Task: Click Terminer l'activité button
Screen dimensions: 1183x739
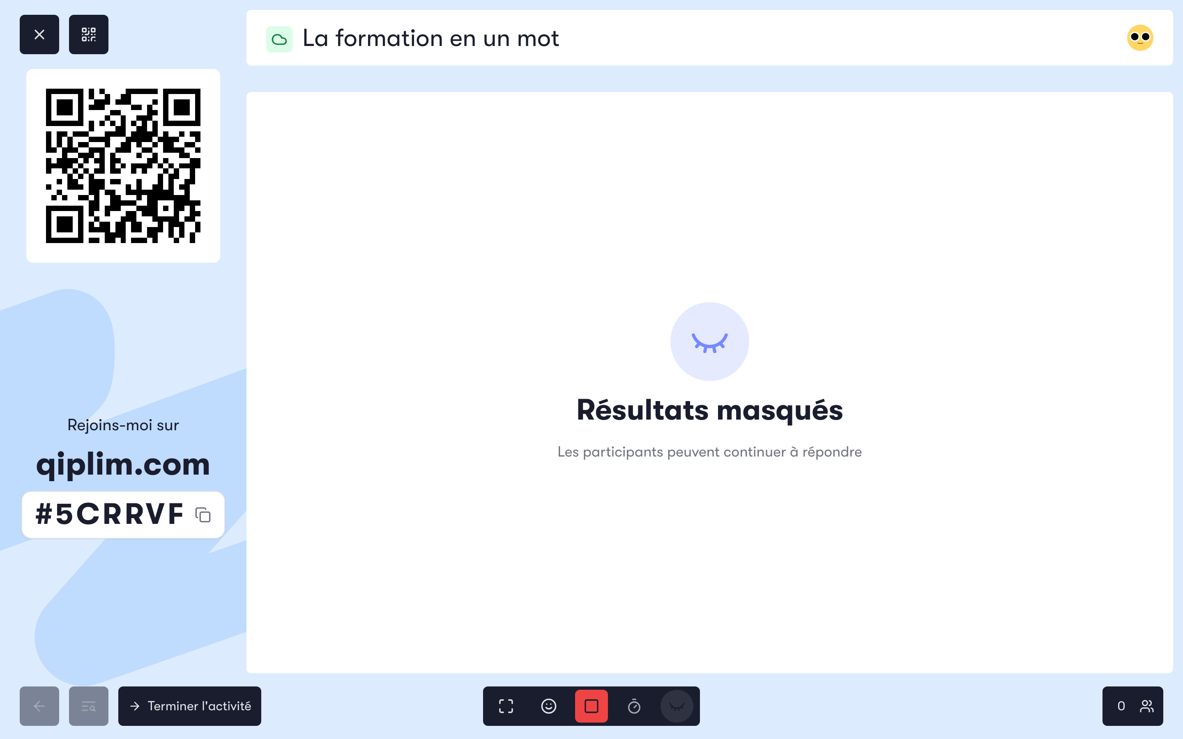Action: (190, 706)
